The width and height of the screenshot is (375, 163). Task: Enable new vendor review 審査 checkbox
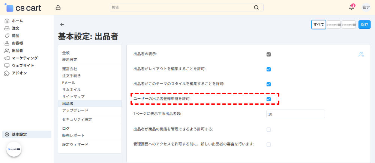pyautogui.click(x=268, y=144)
